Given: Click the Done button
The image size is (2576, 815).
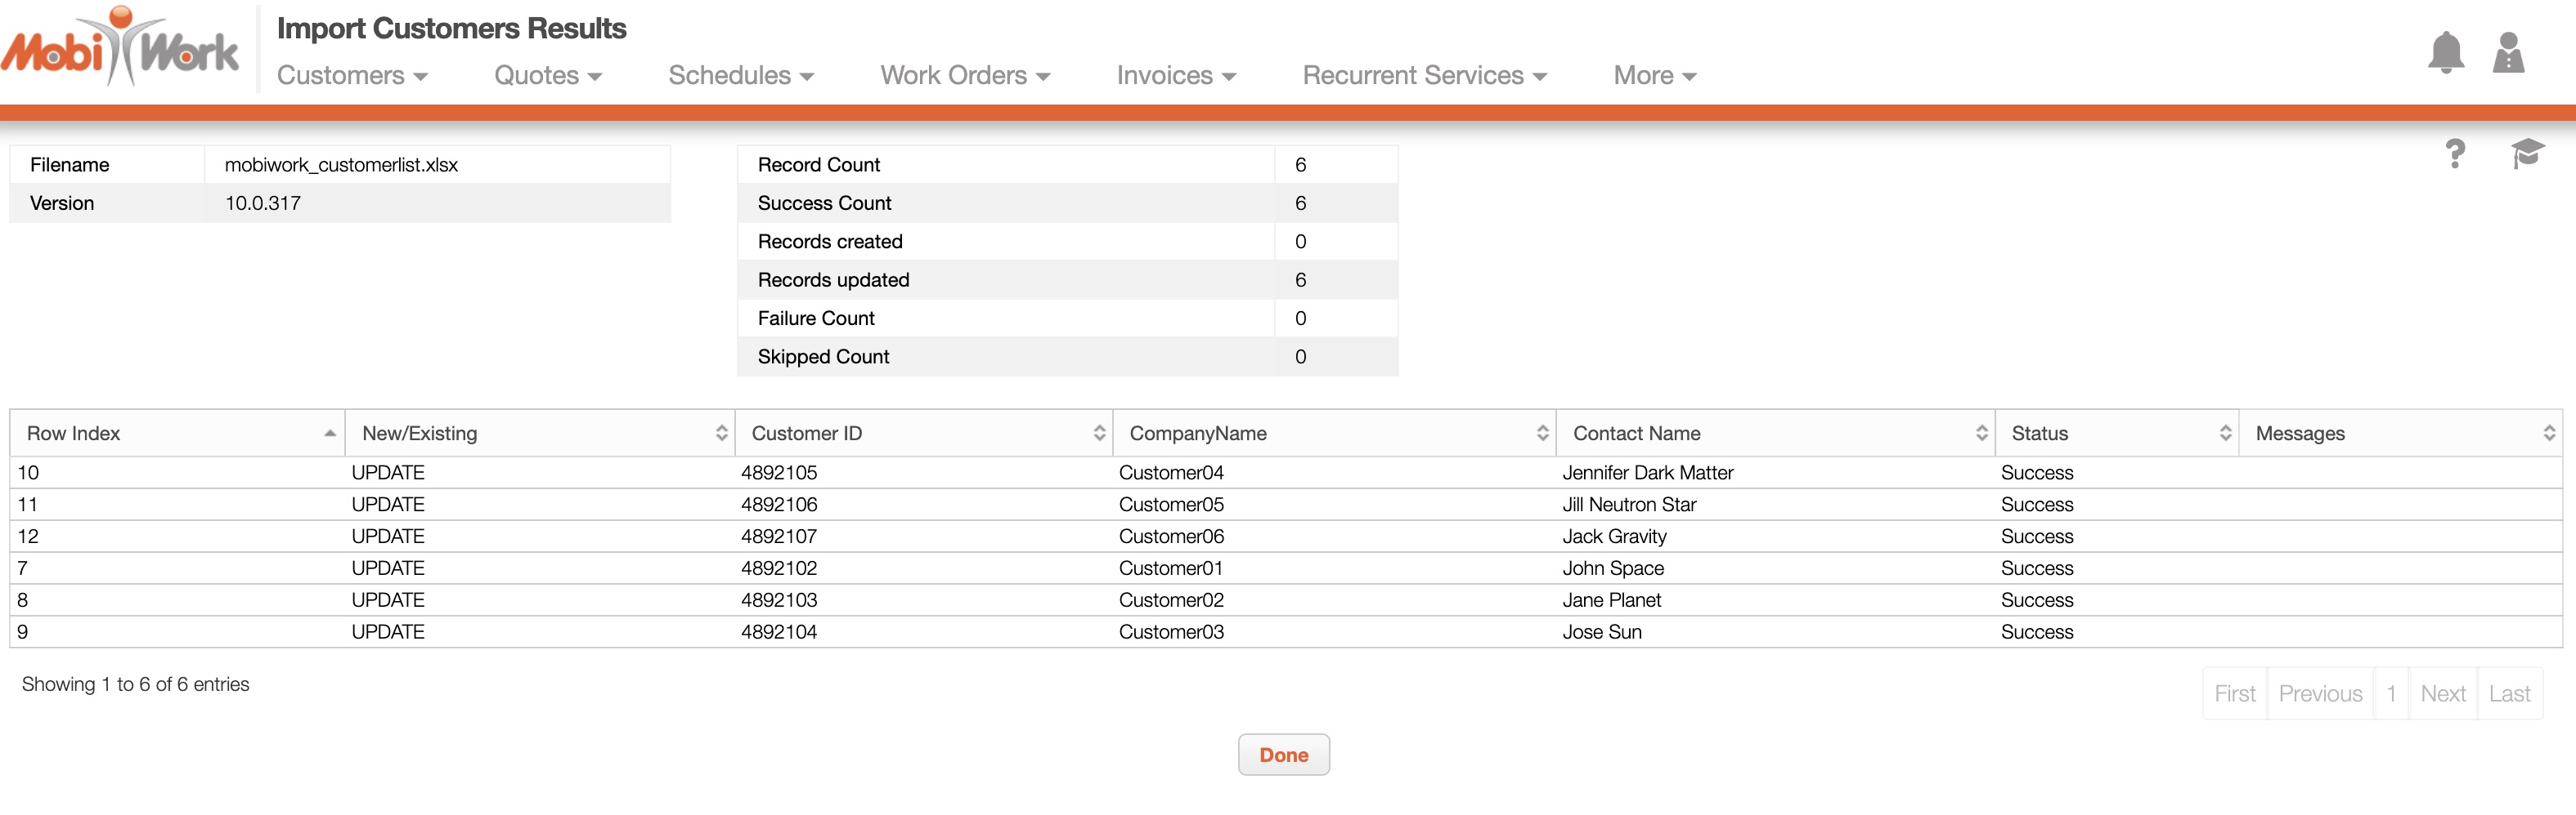Looking at the screenshot, I should tap(1283, 755).
